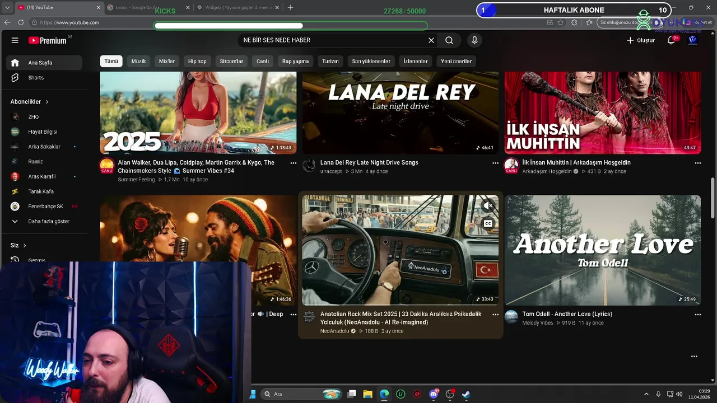The width and height of the screenshot is (717, 403).
Task: Click the magnifier search button
Action: pos(449,40)
